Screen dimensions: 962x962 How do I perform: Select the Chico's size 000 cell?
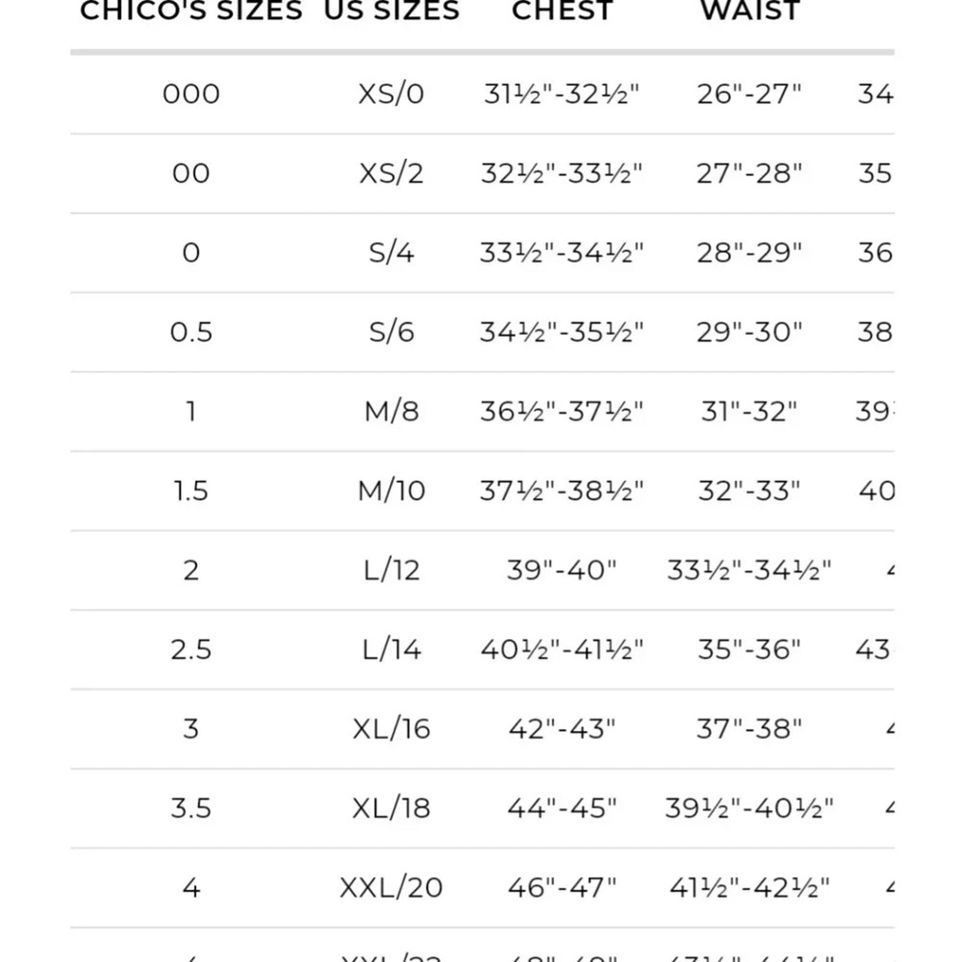click(191, 94)
